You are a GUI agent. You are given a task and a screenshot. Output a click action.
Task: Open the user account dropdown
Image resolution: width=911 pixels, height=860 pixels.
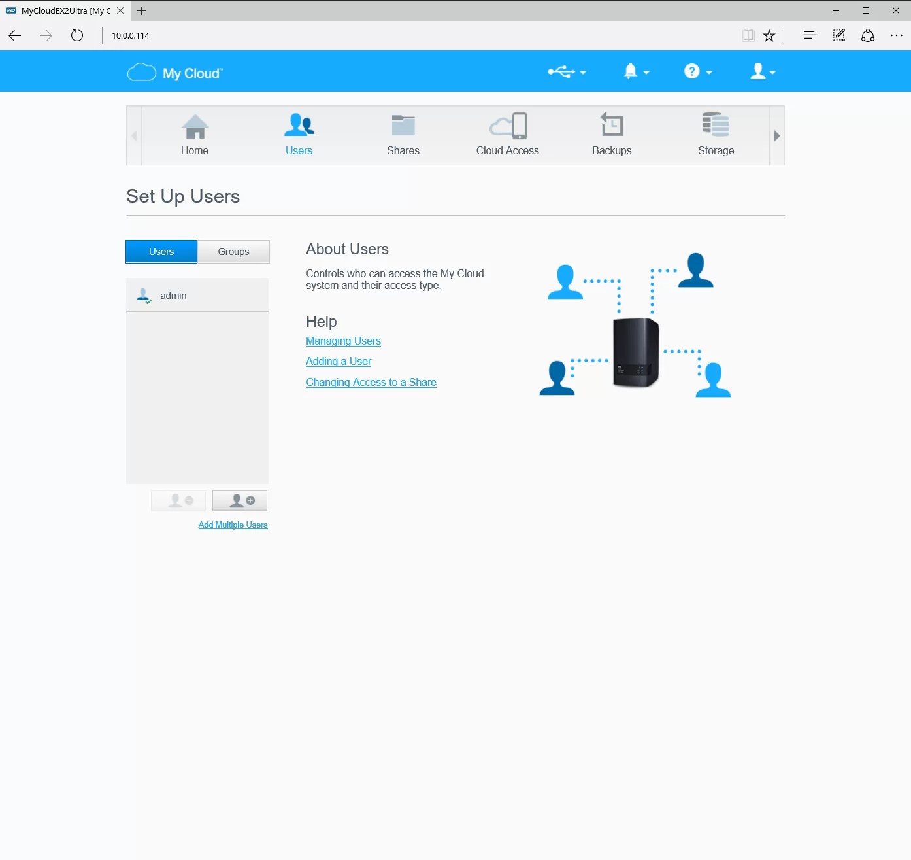pos(763,71)
